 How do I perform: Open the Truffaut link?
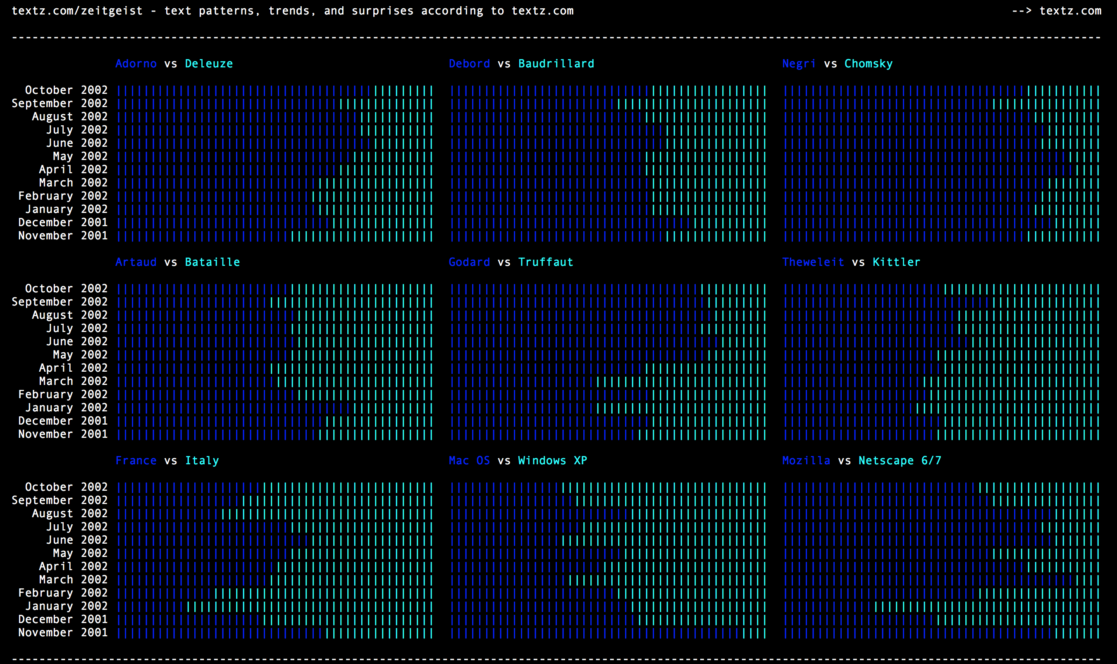[x=546, y=262]
